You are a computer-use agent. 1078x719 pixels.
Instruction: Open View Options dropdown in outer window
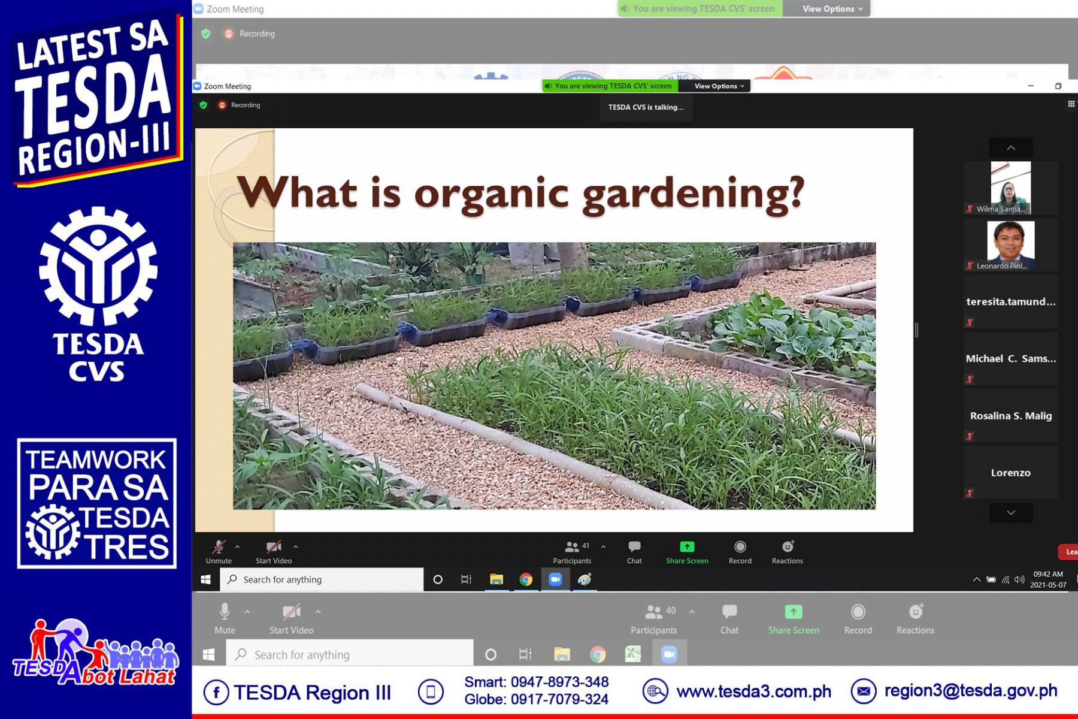coord(832,8)
